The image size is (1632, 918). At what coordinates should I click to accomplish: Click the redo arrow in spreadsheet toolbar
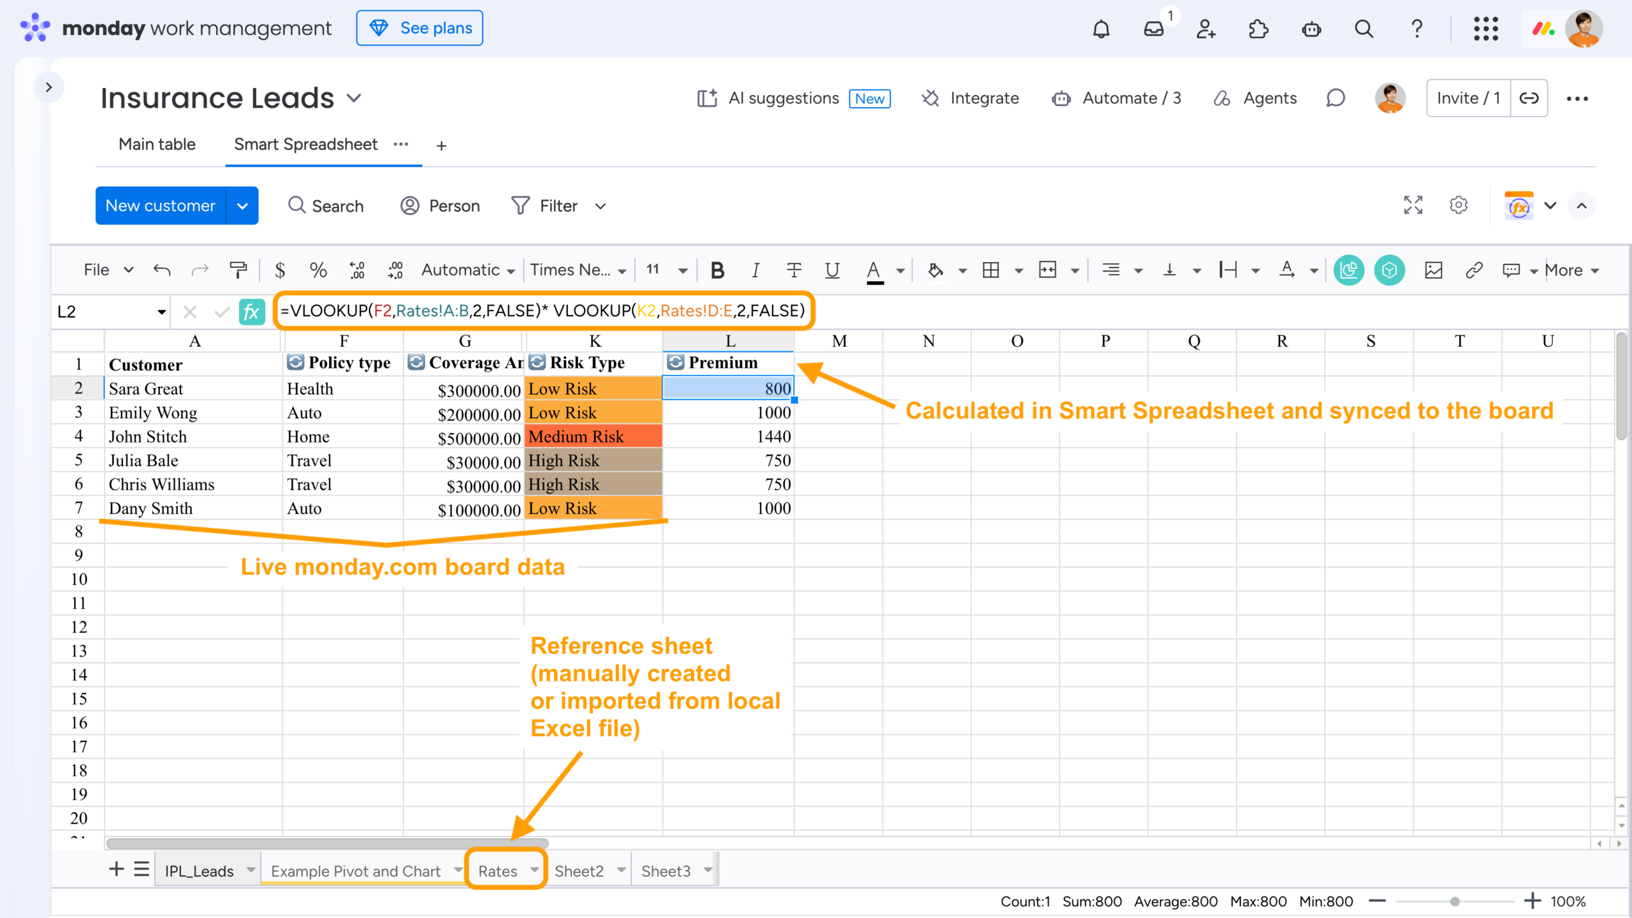click(x=200, y=270)
